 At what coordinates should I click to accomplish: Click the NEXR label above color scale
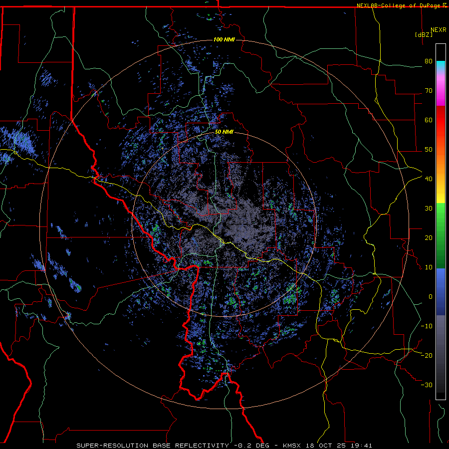[439, 30]
